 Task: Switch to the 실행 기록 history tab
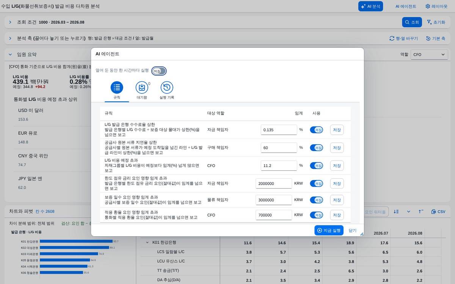(x=167, y=91)
